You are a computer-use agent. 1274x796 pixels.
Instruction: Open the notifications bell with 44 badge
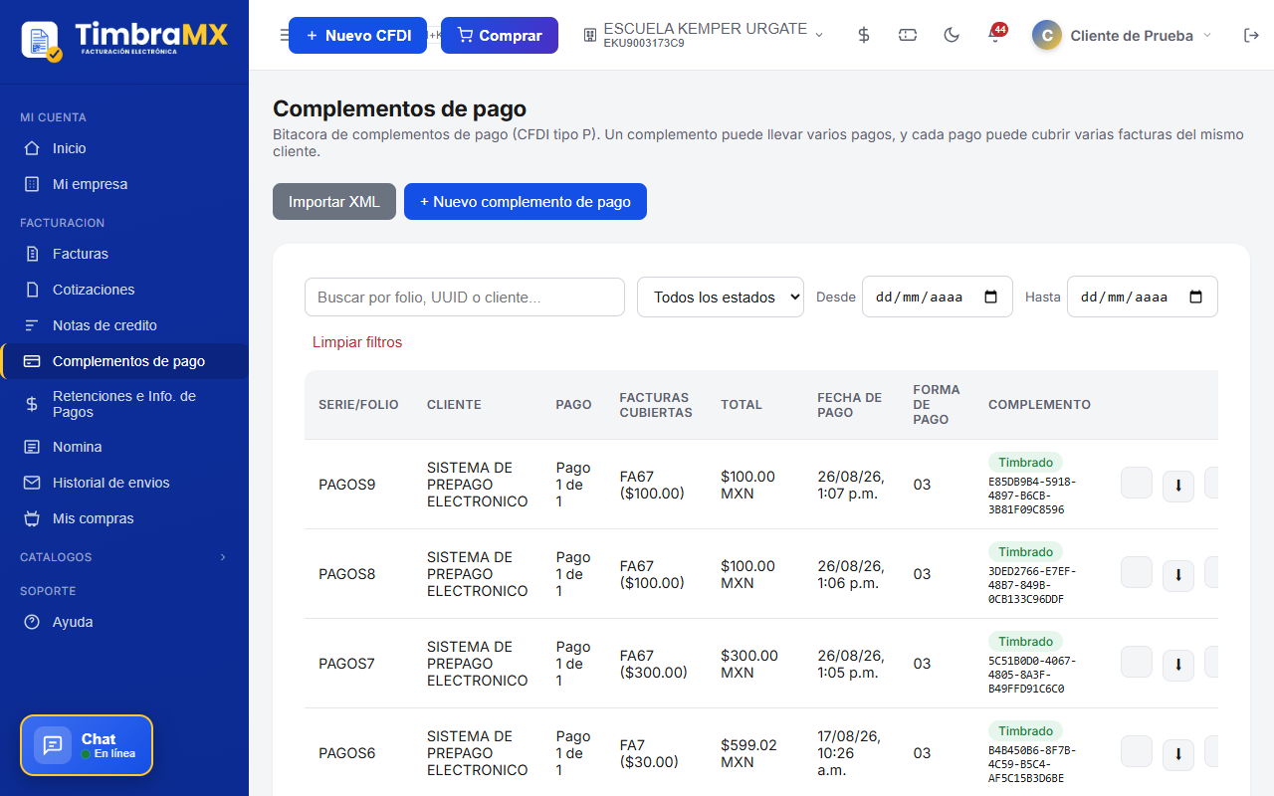point(994,35)
